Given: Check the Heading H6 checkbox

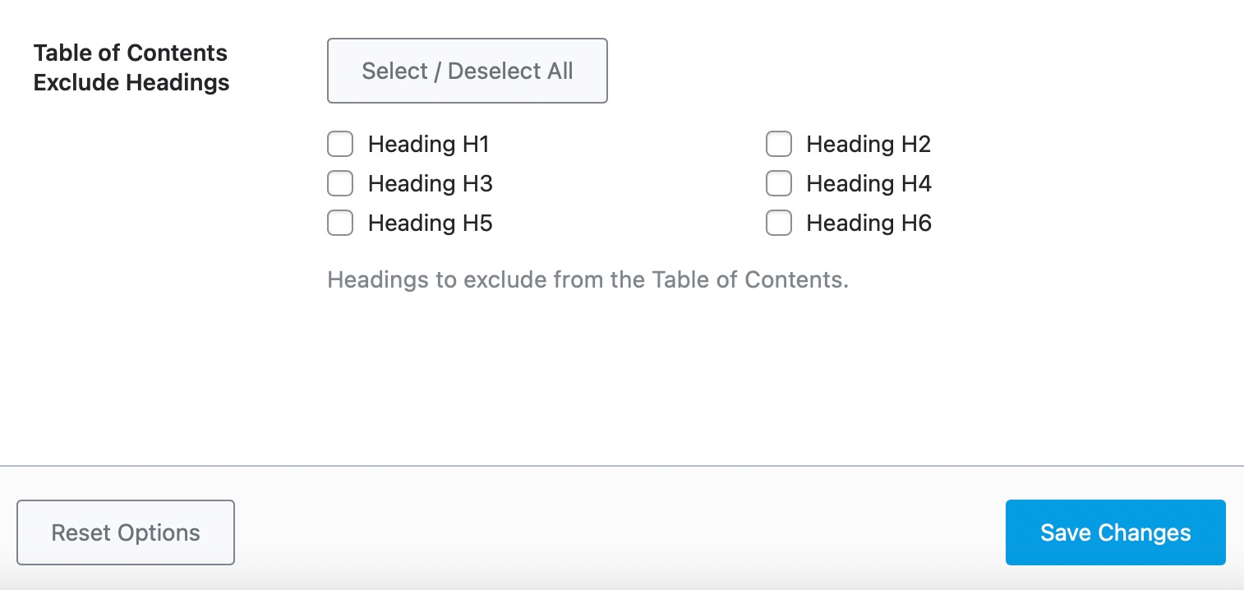Looking at the screenshot, I should pyautogui.click(x=778, y=223).
